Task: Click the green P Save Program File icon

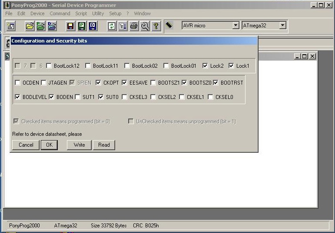Action: [x=82, y=26]
